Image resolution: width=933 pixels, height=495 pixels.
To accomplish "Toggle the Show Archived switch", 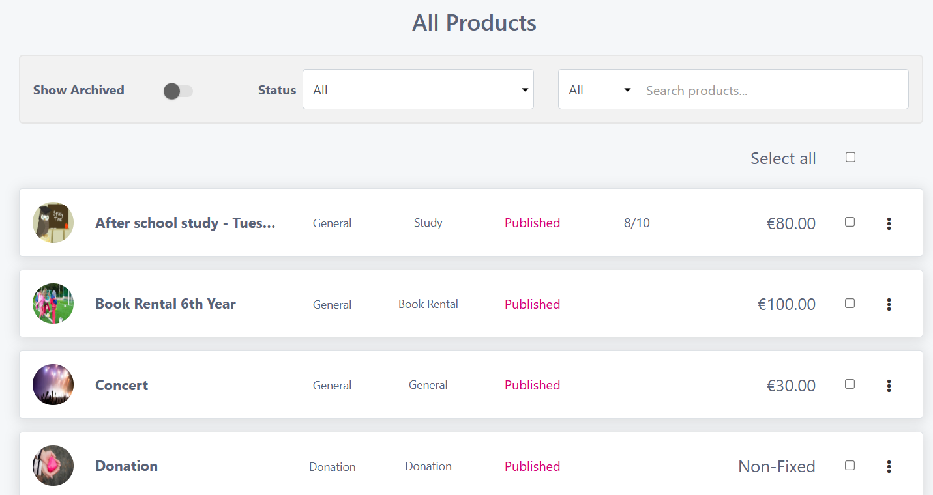I will pos(178,91).
